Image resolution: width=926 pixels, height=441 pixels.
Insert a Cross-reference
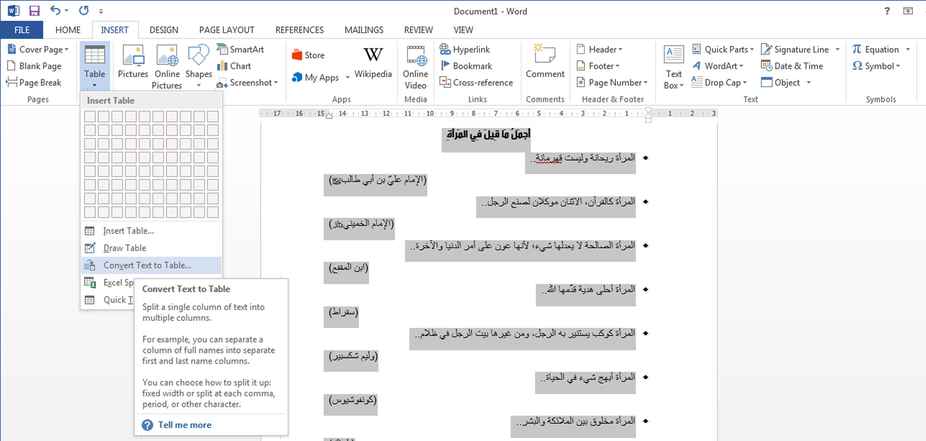click(x=476, y=82)
